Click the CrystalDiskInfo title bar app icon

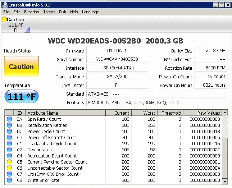[x=5, y=5]
